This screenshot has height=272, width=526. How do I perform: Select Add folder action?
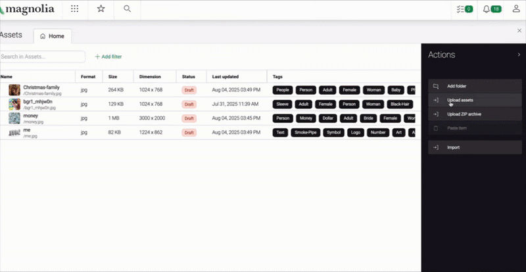(x=456, y=86)
